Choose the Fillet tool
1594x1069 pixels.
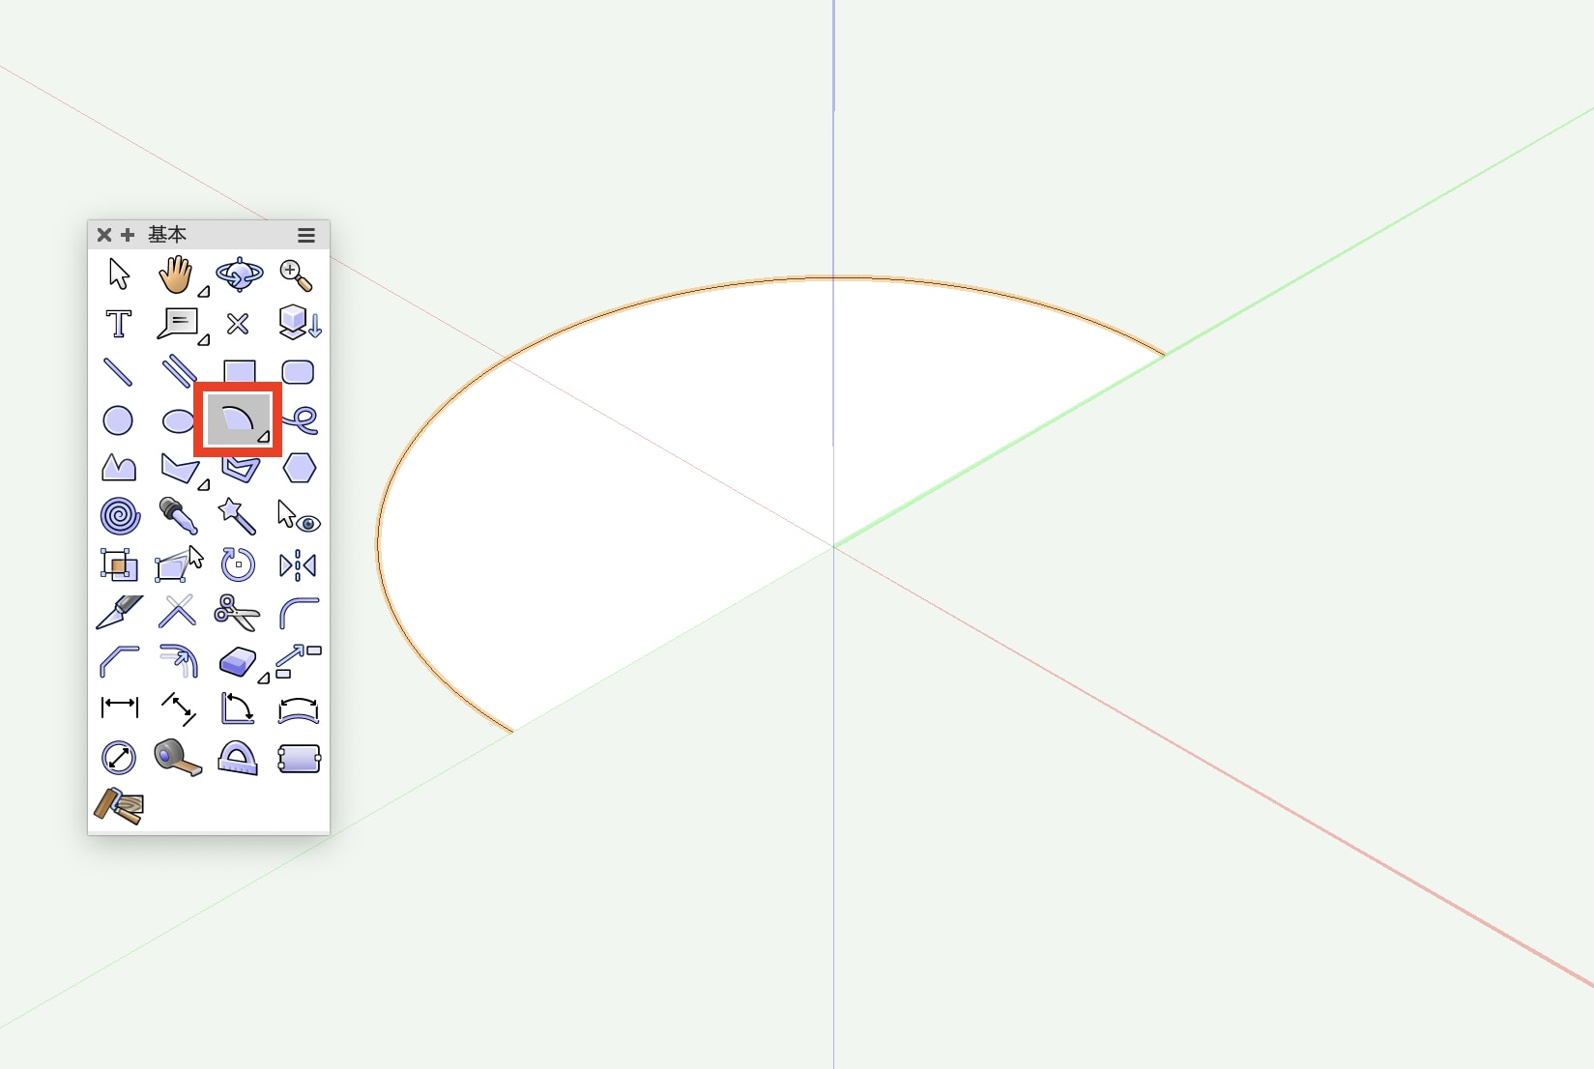299,613
